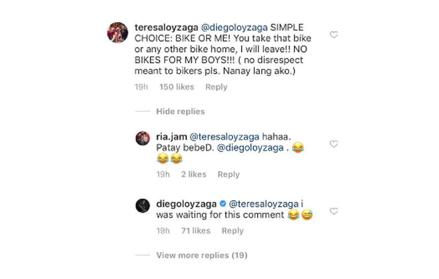Like ria.jam's reply with the heart
The height and width of the screenshot is (279, 439).
[x=334, y=144]
